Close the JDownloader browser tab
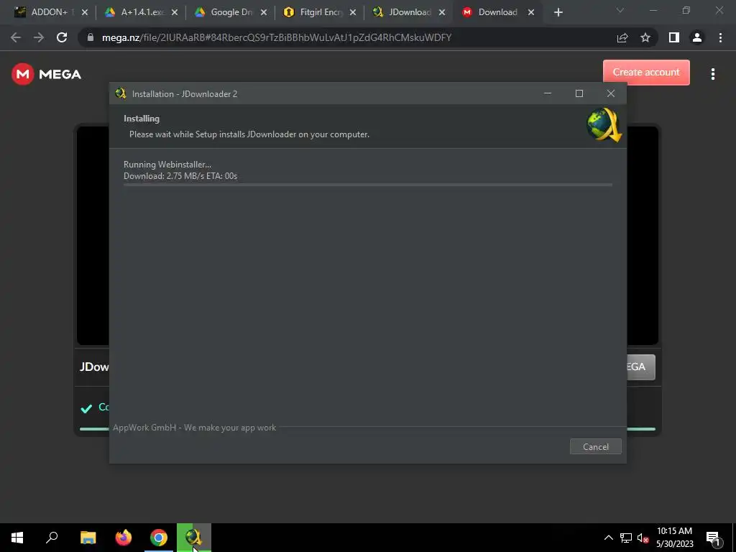 [x=442, y=12]
